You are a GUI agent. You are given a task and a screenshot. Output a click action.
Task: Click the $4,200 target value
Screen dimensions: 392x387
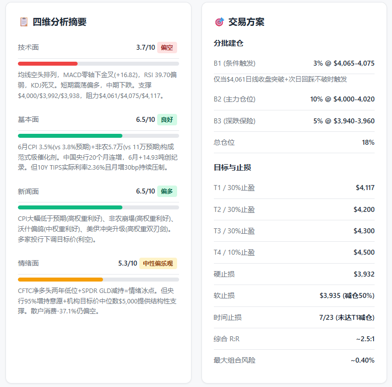click(364, 209)
